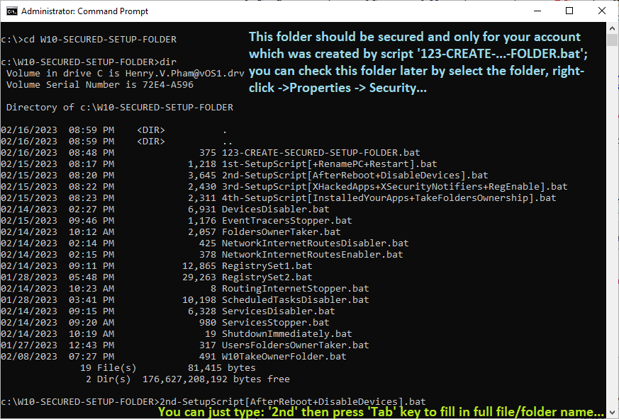Click the second '<DIR>' entry for '..'
The height and width of the screenshot is (419, 619).
point(151,141)
